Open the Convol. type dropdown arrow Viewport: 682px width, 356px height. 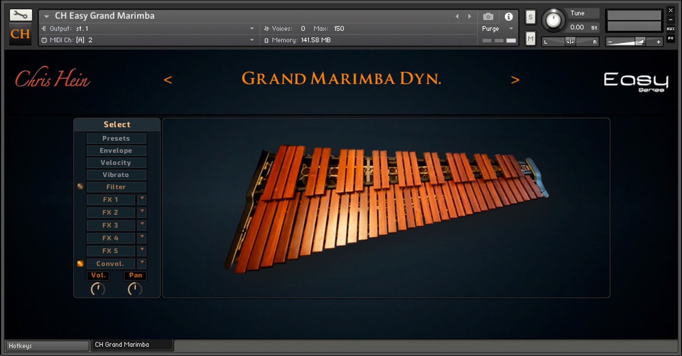(142, 264)
